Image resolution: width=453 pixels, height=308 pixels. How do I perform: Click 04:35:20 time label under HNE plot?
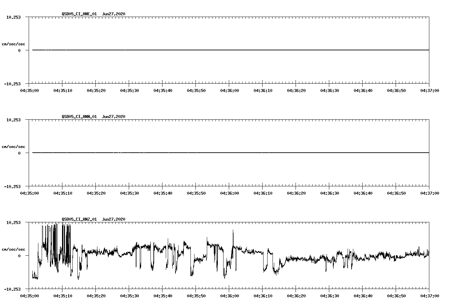96,90
